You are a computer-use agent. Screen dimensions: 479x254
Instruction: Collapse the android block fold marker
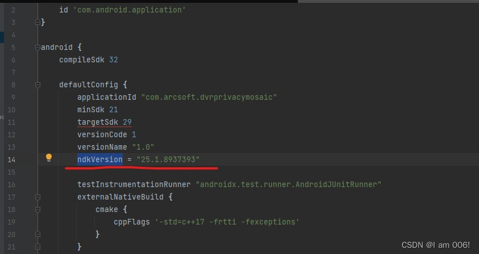pos(38,47)
